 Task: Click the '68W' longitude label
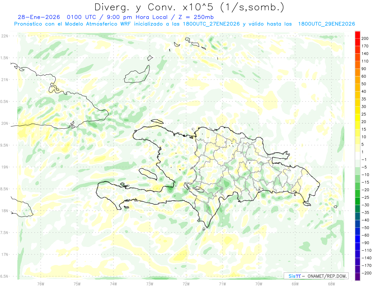click(x=331, y=283)
